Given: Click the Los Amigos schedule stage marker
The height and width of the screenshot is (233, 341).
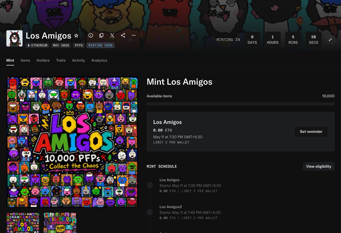Looking at the screenshot, I should [x=150, y=185].
